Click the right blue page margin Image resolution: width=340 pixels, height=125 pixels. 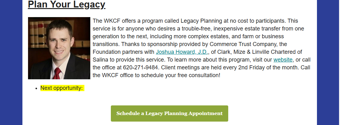tap(328, 62)
